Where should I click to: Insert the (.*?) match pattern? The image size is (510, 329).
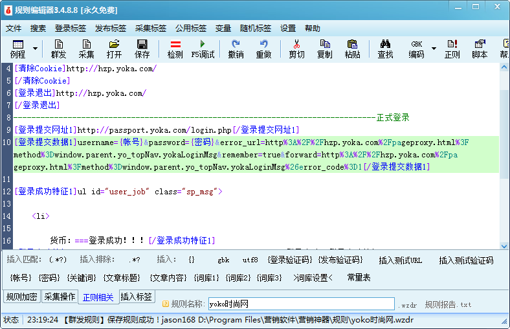pyautogui.click(x=58, y=260)
